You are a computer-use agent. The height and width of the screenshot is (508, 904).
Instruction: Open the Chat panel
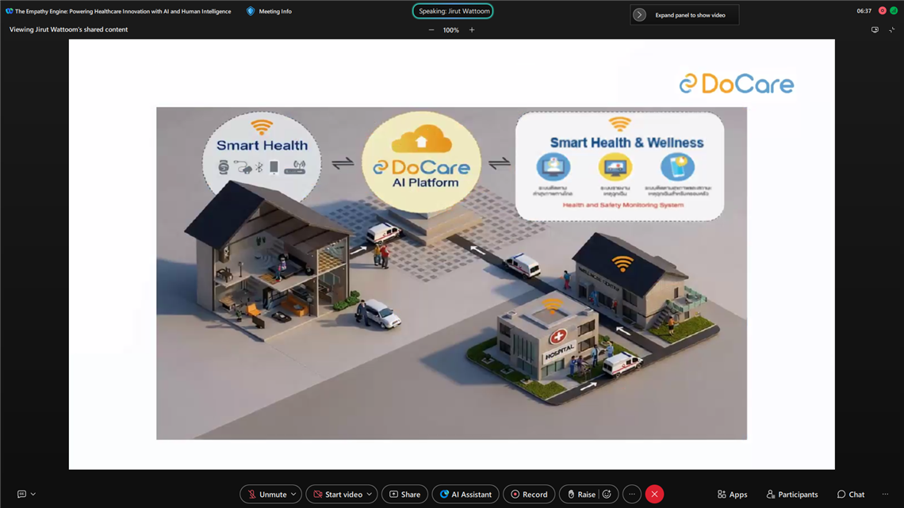[x=850, y=495]
